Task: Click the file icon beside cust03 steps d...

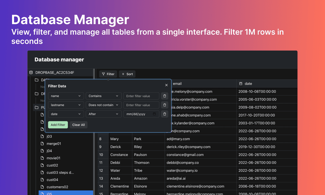Action: 42,172
